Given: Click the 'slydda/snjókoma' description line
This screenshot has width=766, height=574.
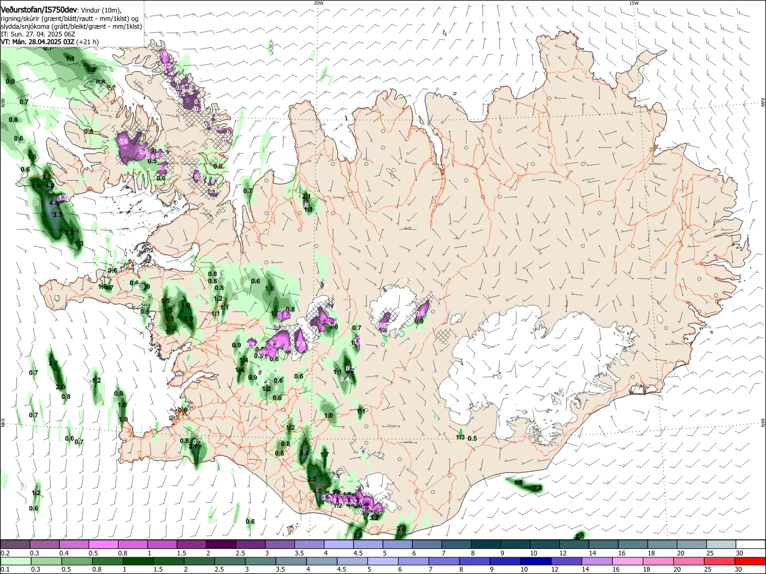Looking at the screenshot, I should [x=71, y=26].
